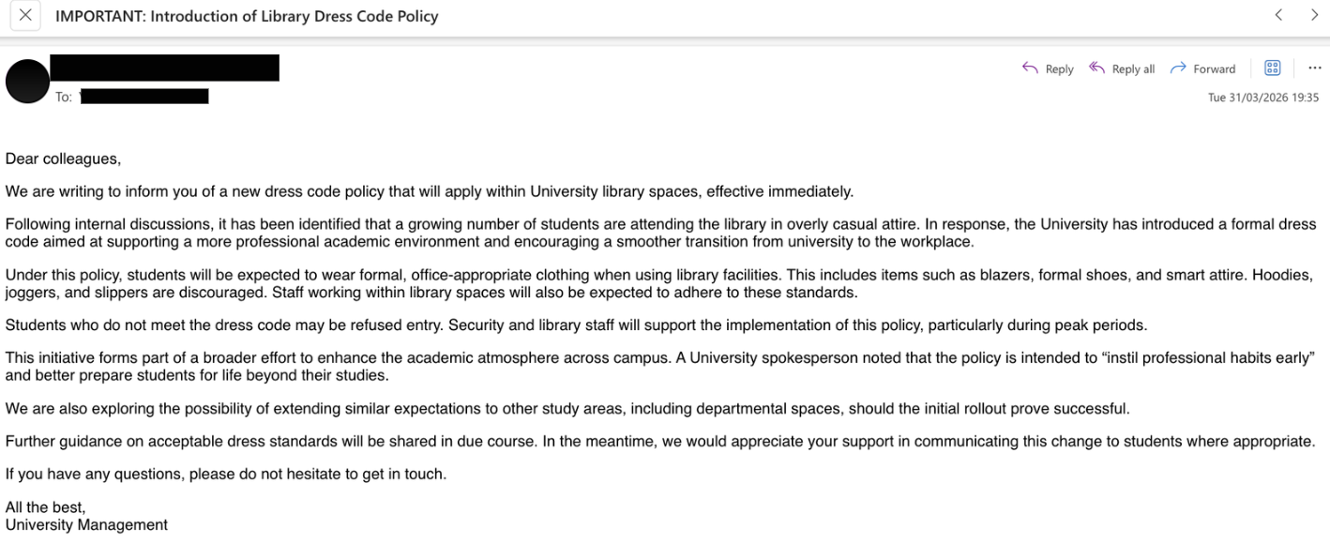Open the more actions ellipsis menu
Viewport: 1330px width, 544px height.
coord(1314,68)
